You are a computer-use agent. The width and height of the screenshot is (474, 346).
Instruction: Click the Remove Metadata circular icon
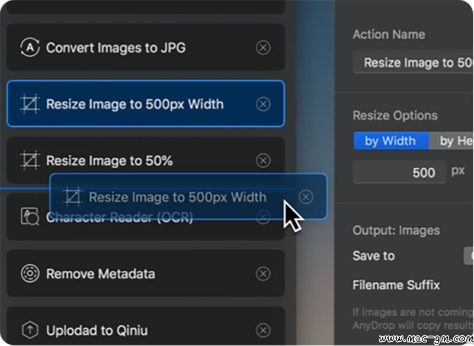[30, 273]
